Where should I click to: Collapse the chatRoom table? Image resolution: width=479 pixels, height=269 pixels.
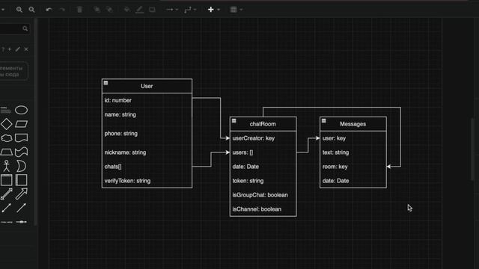234,121
